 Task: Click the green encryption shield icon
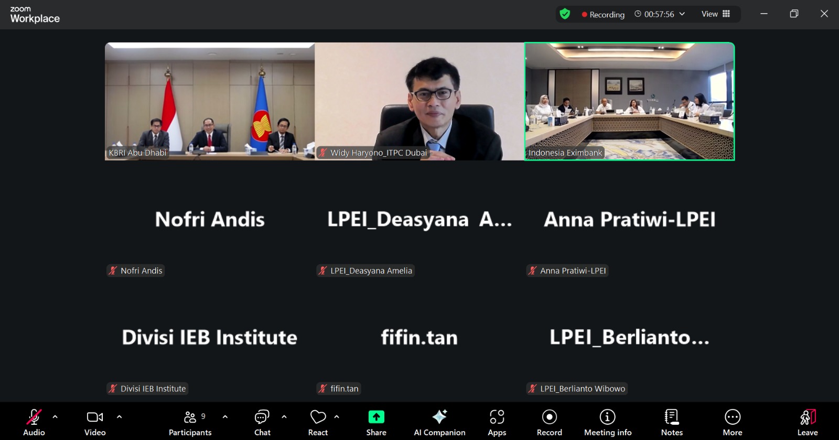(x=565, y=14)
